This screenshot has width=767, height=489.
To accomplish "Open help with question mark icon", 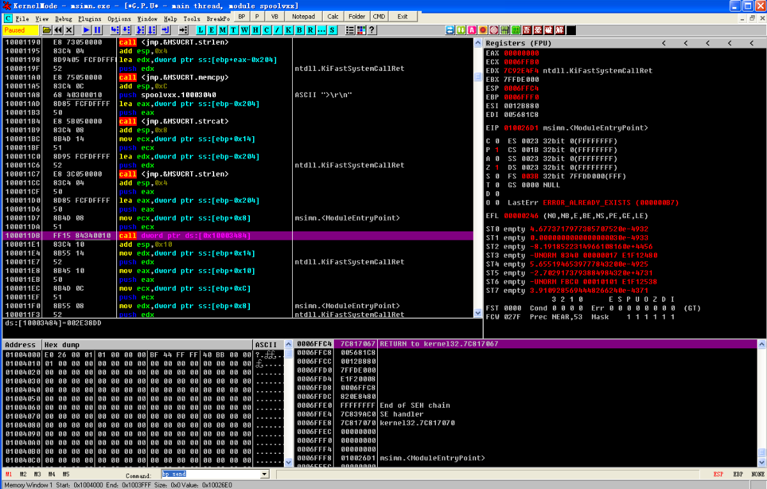I will coord(371,30).
